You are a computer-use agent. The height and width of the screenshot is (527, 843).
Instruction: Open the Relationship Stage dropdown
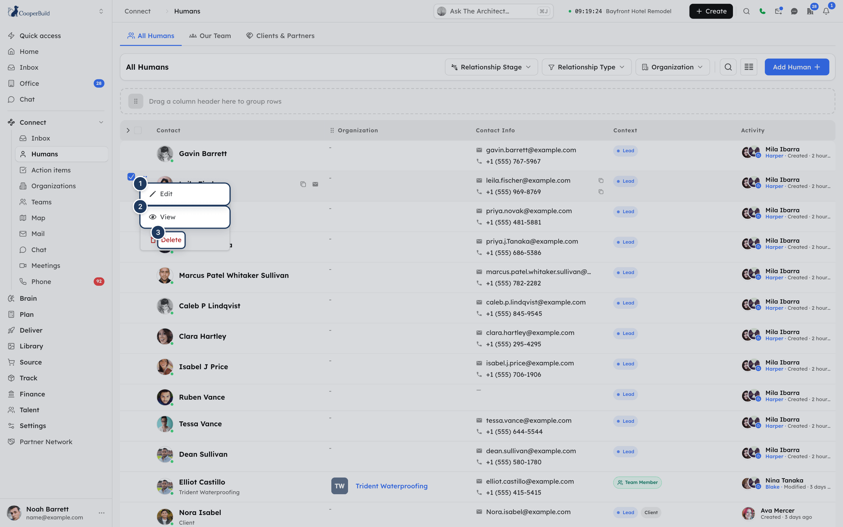(491, 67)
